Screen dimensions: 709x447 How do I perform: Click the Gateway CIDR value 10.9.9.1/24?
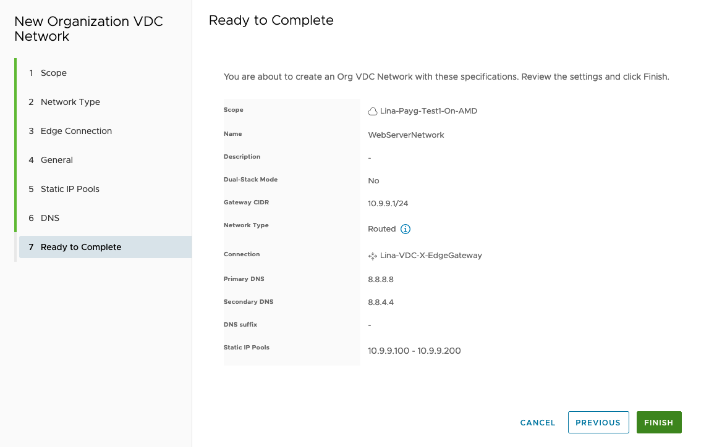click(388, 204)
